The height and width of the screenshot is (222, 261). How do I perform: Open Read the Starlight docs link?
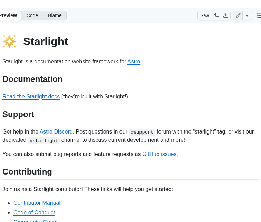31,97
